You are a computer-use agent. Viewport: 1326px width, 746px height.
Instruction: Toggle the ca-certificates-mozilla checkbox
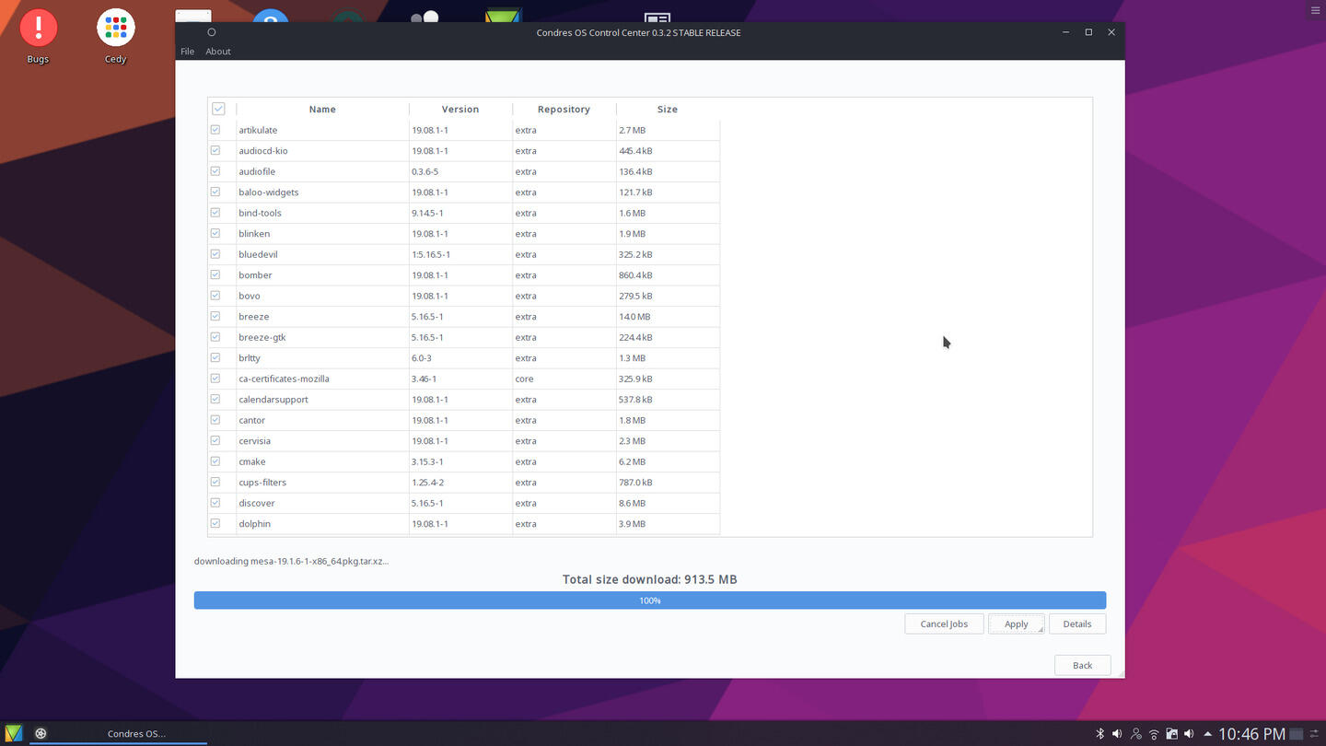[x=215, y=379]
